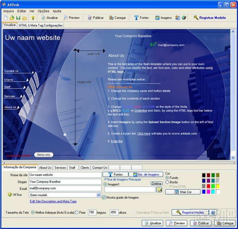This screenshot has width=238, height=229.
Task: Click the Nome da site input field
Action: click(65, 175)
